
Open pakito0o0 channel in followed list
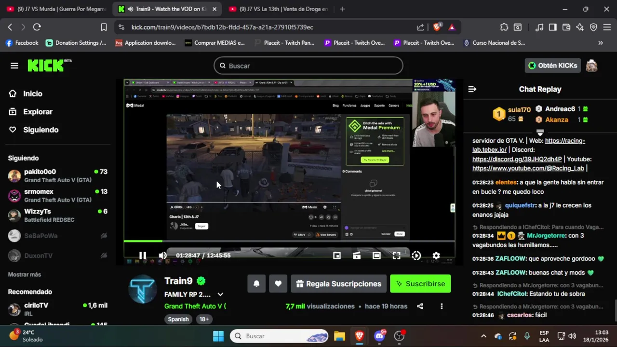58,175
